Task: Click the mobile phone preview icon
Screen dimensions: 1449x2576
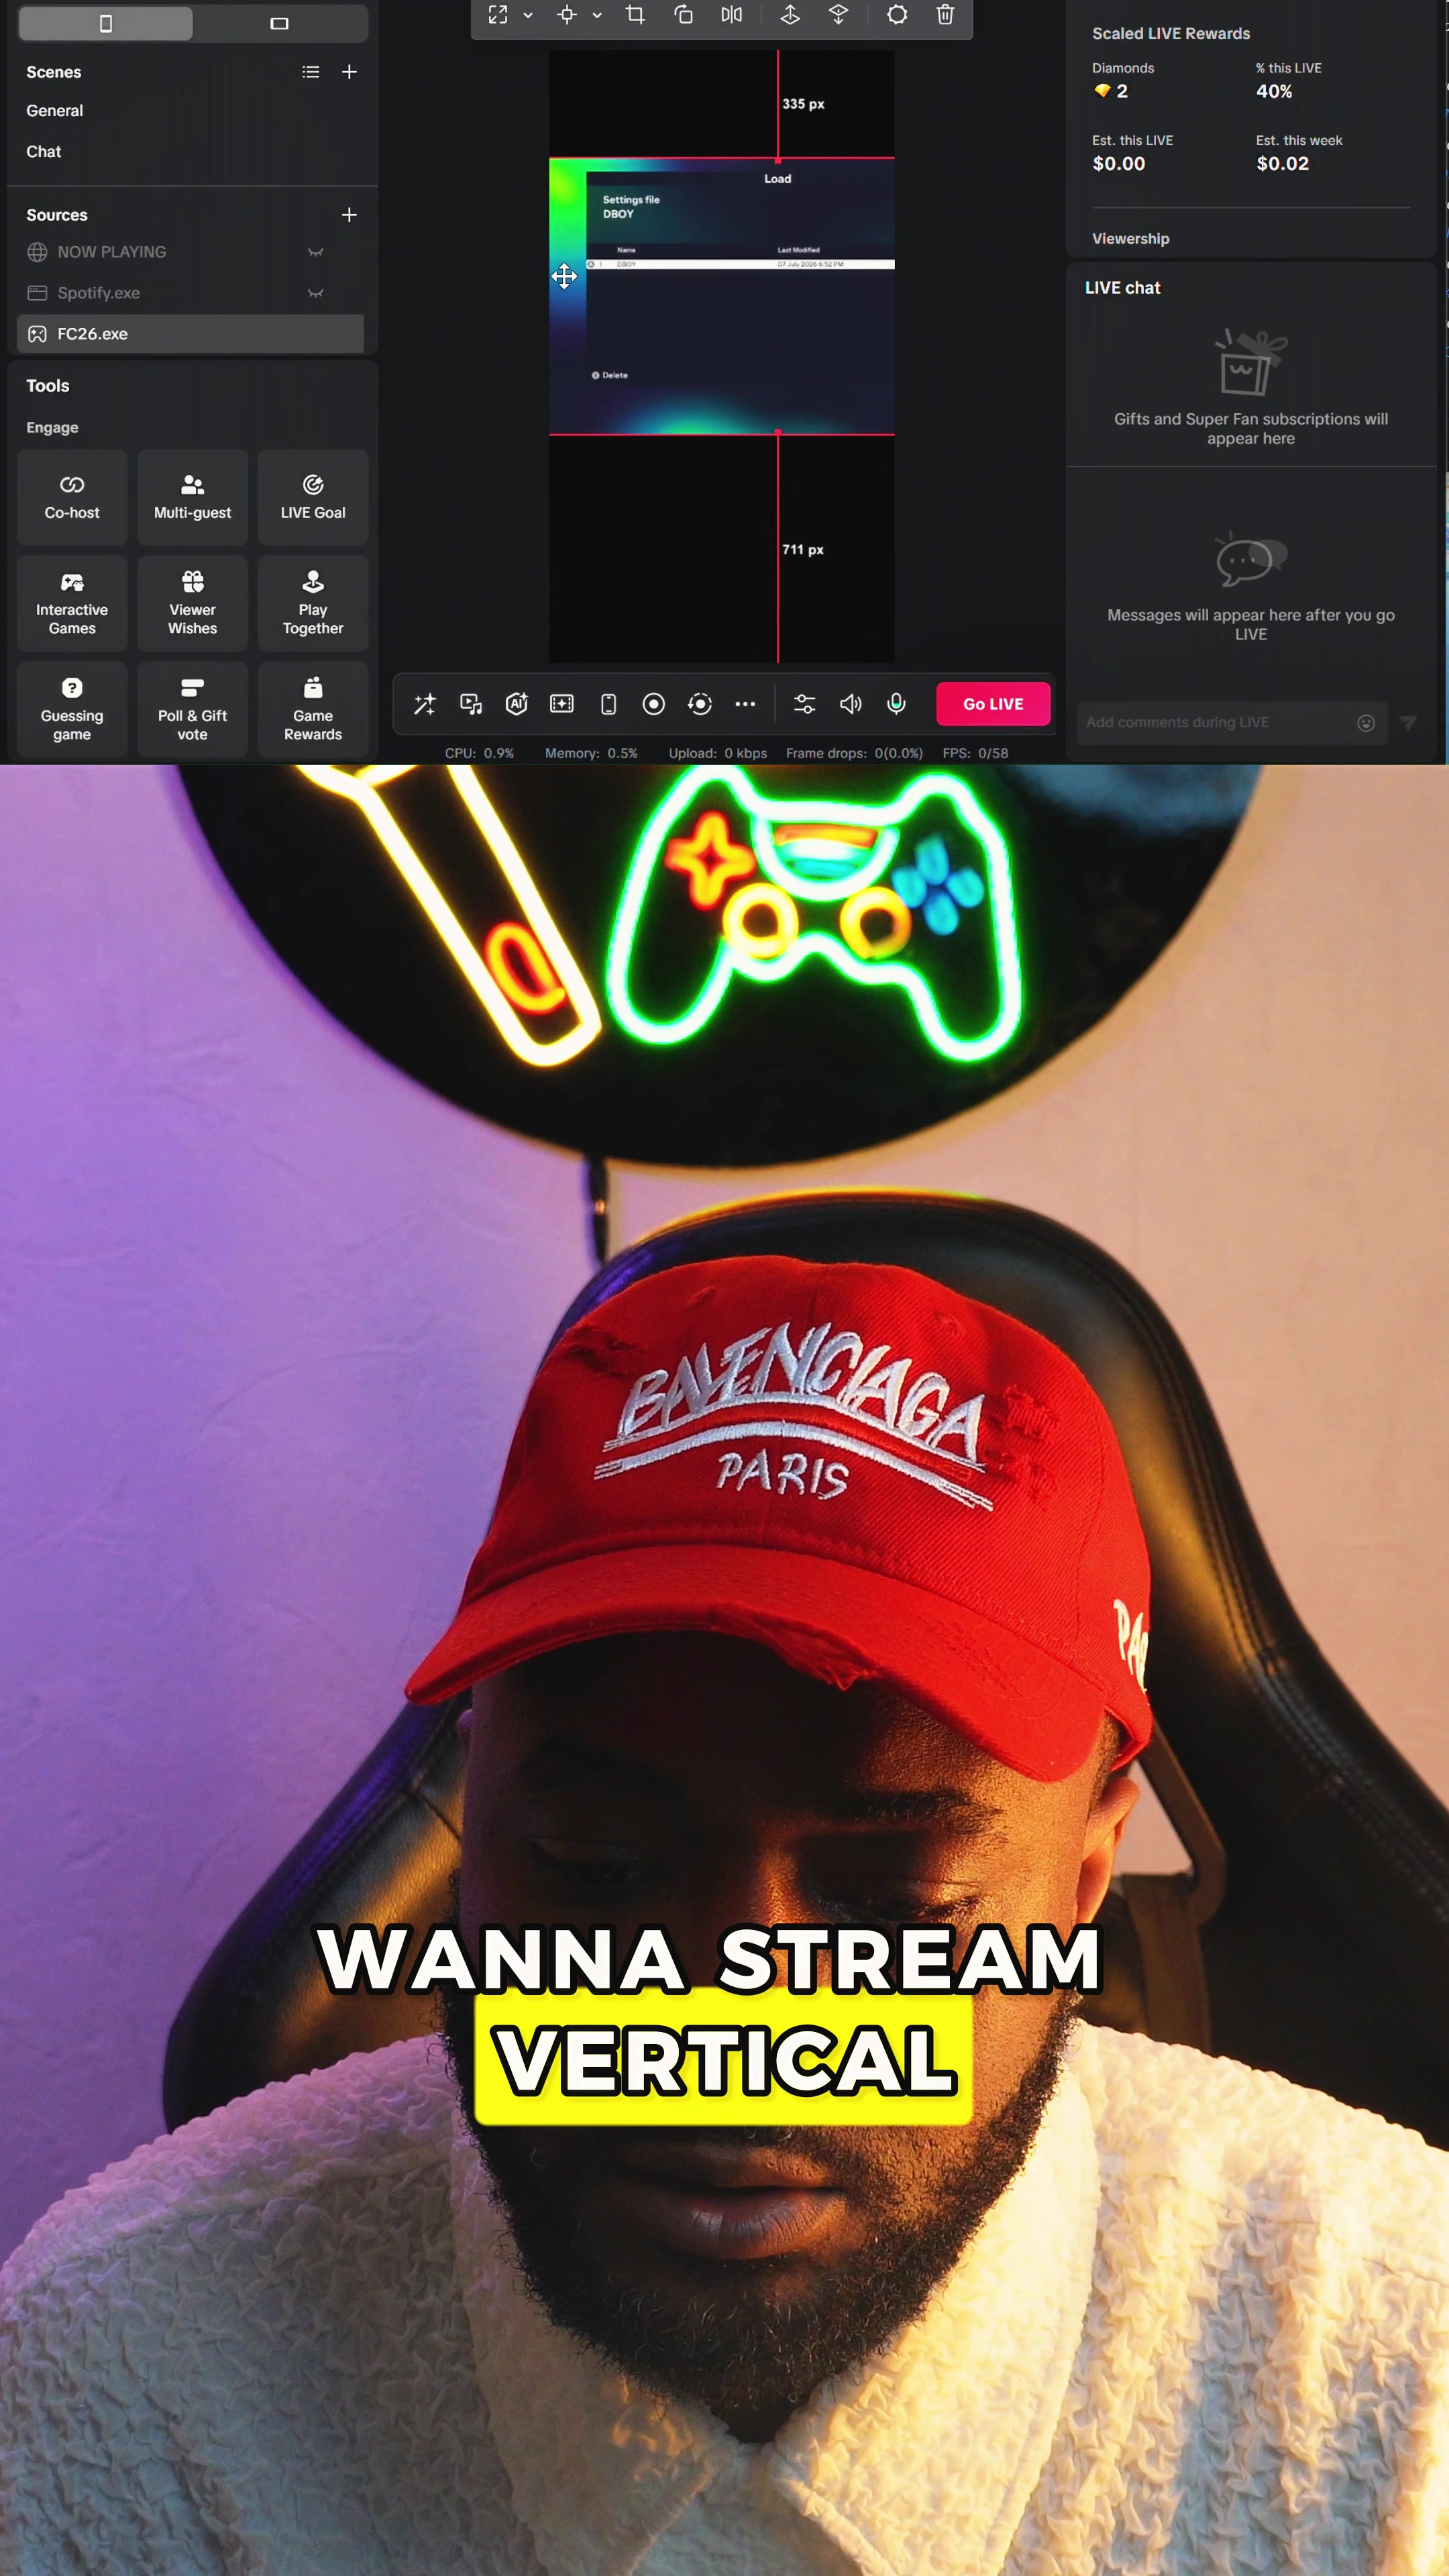Action: click(x=608, y=704)
